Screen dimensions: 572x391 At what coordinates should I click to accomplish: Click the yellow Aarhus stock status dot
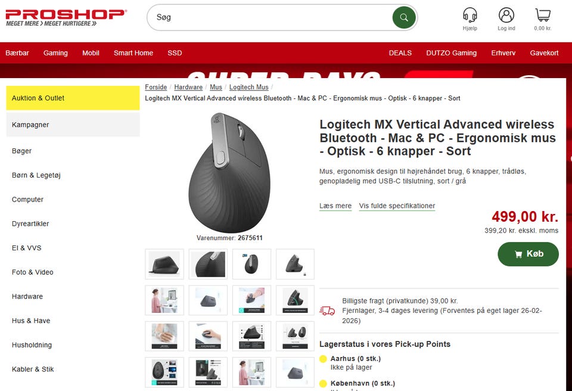pos(323,359)
